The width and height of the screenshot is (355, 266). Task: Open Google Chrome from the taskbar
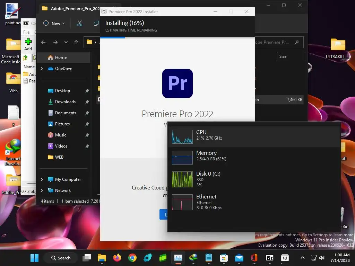(x=132, y=258)
